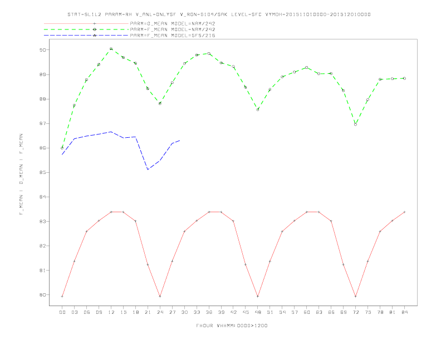Click x-axis tick label 30

pyautogui.click(x=184, y=312)
